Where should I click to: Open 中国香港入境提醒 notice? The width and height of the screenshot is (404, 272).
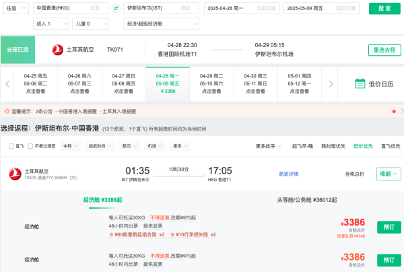[77, 111]
